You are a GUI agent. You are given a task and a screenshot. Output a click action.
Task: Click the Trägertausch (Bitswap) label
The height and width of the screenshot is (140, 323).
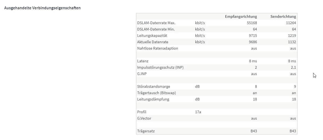(156, 93)
